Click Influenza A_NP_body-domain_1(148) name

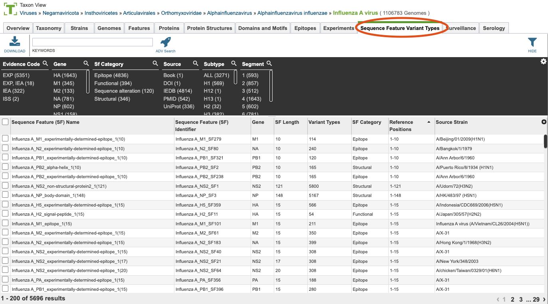(x=48, y=195)
